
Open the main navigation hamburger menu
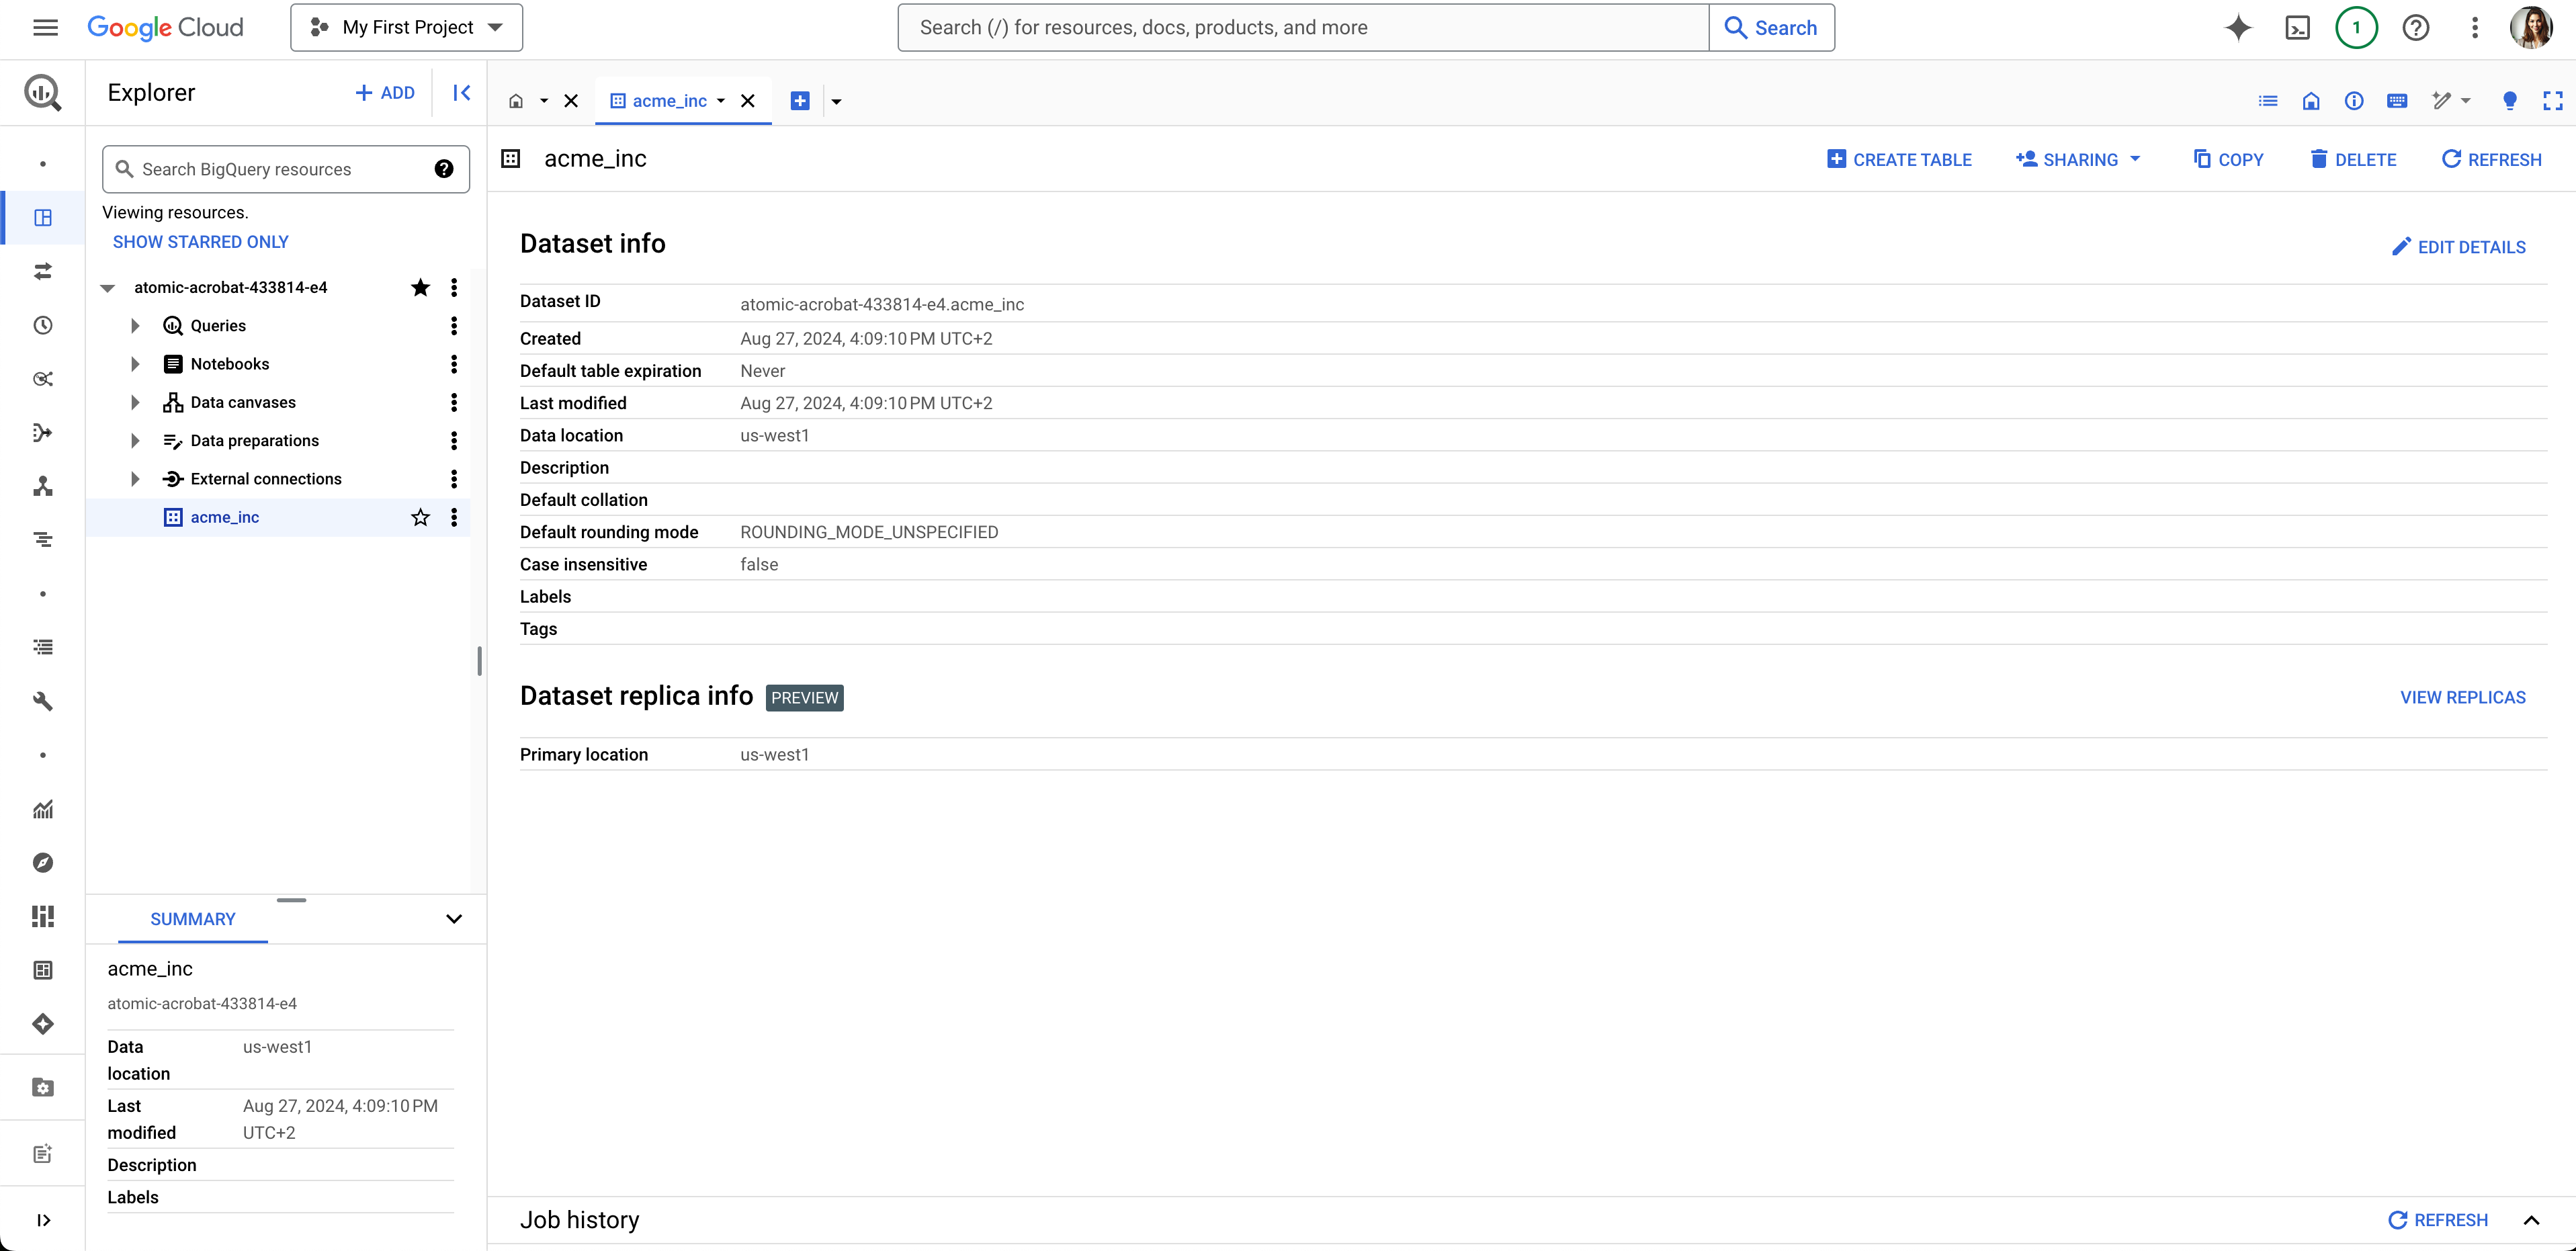pos(45,27)
